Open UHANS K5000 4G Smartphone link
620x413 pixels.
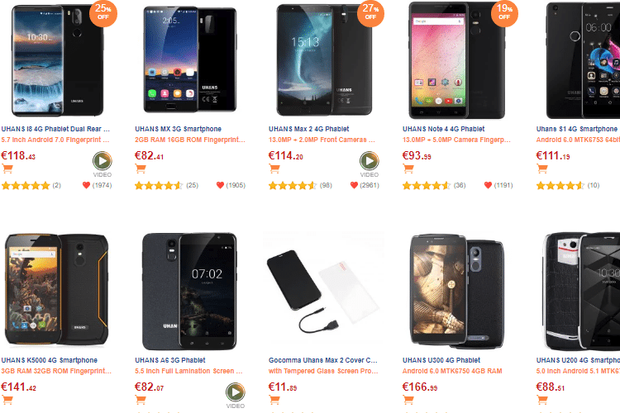click(x=51, y=360)
